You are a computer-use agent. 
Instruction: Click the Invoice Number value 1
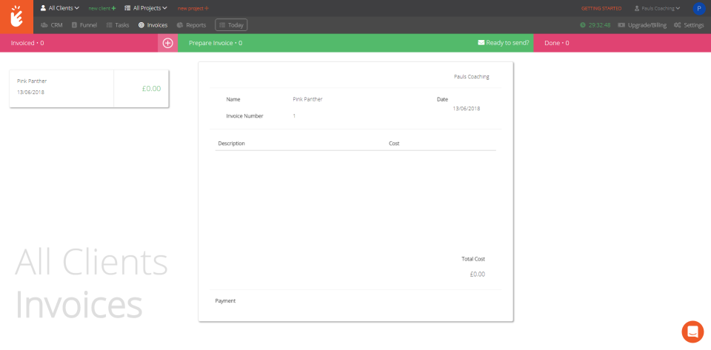[294, 116]
